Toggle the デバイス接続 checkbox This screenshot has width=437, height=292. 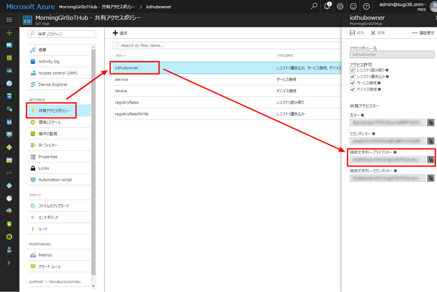point(353,89)
